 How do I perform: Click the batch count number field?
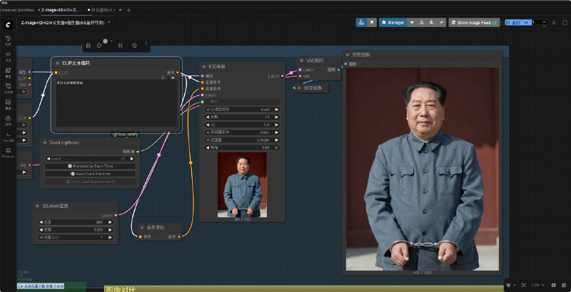(x=537, y=23)
